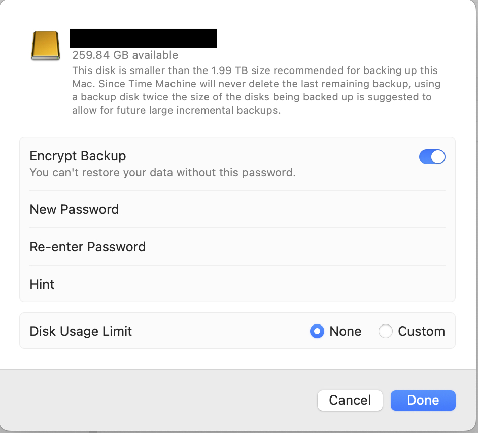Click the Custom option text label

(x=421, y=331)
